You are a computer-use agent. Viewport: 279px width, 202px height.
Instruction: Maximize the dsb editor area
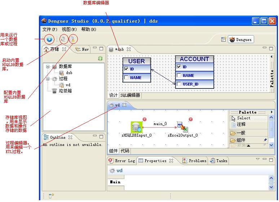[x=271, y=49]
